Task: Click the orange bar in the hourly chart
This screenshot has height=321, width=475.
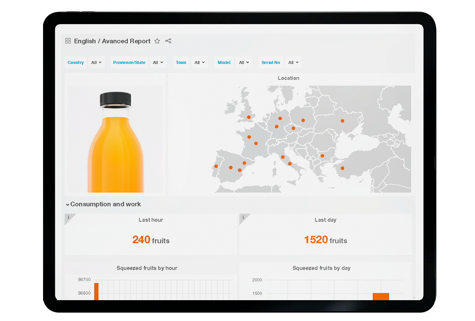Action: tap(96, 292)
